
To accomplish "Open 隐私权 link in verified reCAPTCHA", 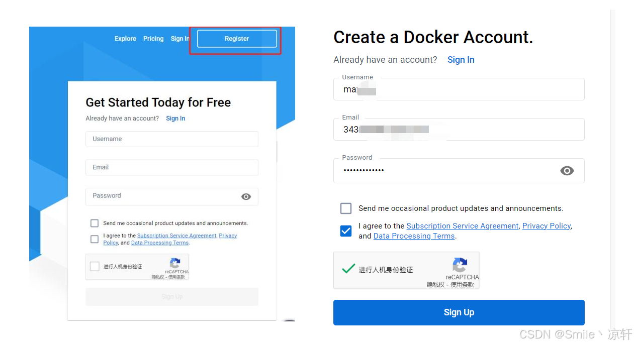I will [x=436, y=284].
